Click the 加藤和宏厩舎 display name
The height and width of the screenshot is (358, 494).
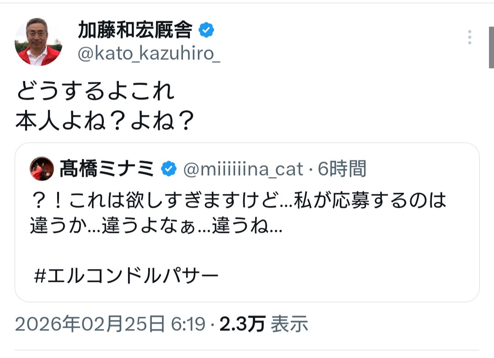tap(135, 31)
